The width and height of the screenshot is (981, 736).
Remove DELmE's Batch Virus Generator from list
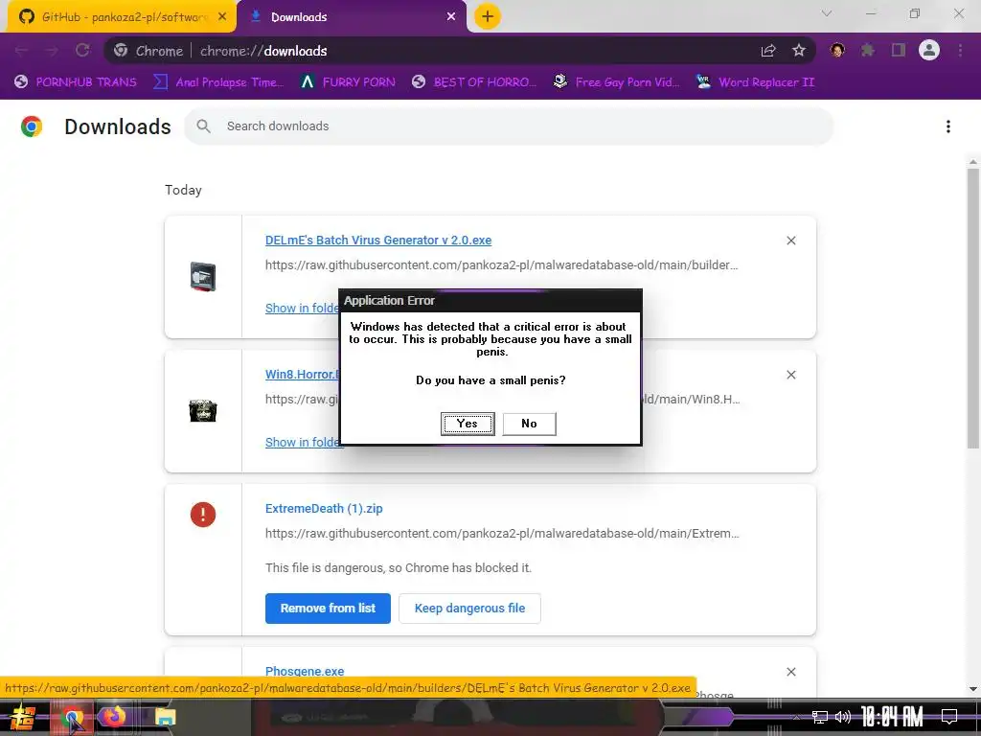pyautogui.click(x=790, y=241)
